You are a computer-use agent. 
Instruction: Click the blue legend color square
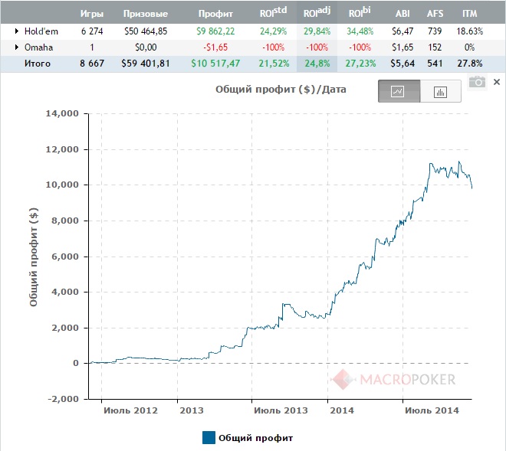(x=209, y=438)
